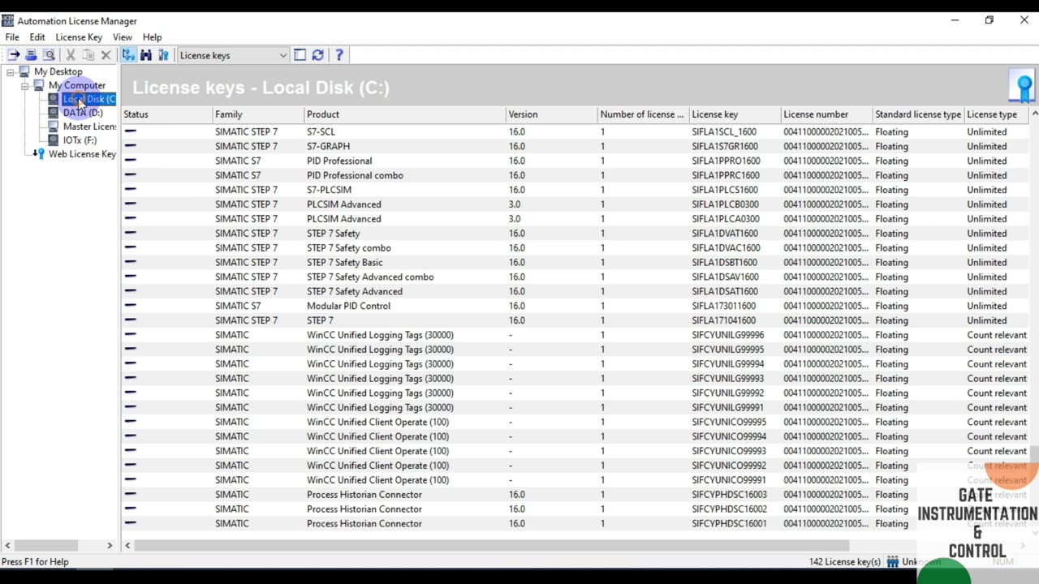Click tree pane scroll-left arrow

tap(7, 546)
